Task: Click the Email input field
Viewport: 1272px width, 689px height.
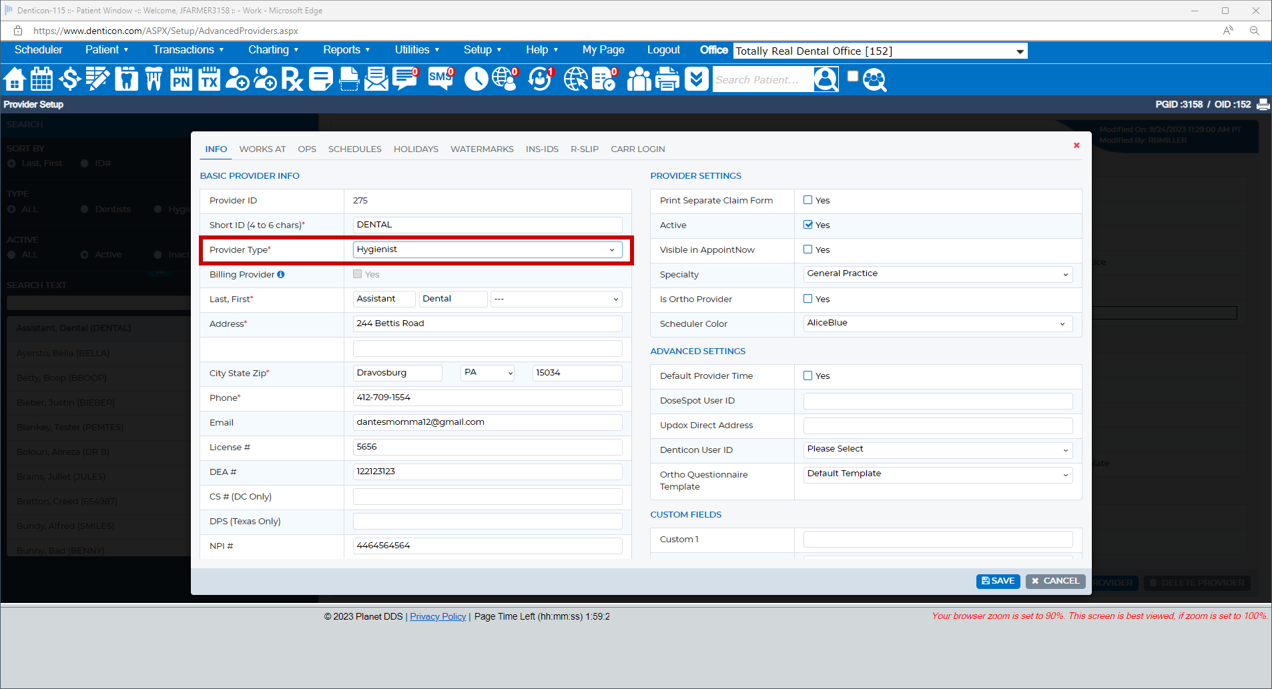Action: click(x=487, y=422)
